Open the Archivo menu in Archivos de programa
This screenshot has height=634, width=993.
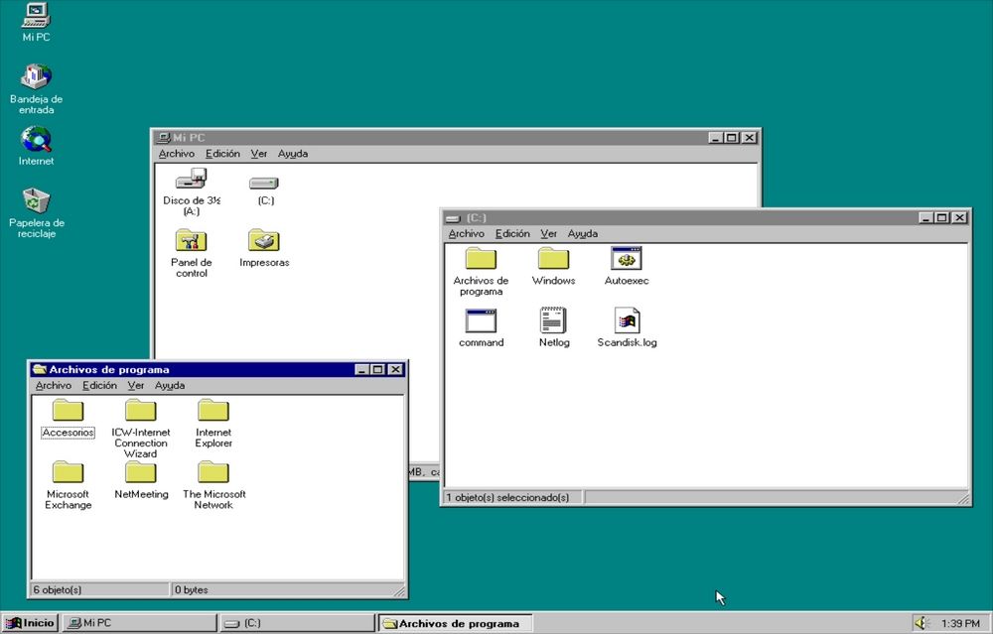(54, 385)
